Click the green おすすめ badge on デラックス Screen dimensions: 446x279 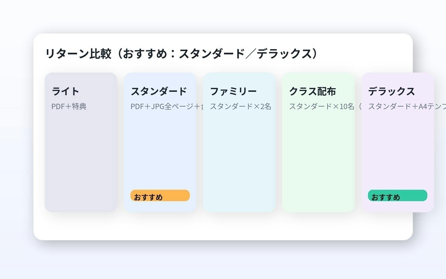click(397, 196)
